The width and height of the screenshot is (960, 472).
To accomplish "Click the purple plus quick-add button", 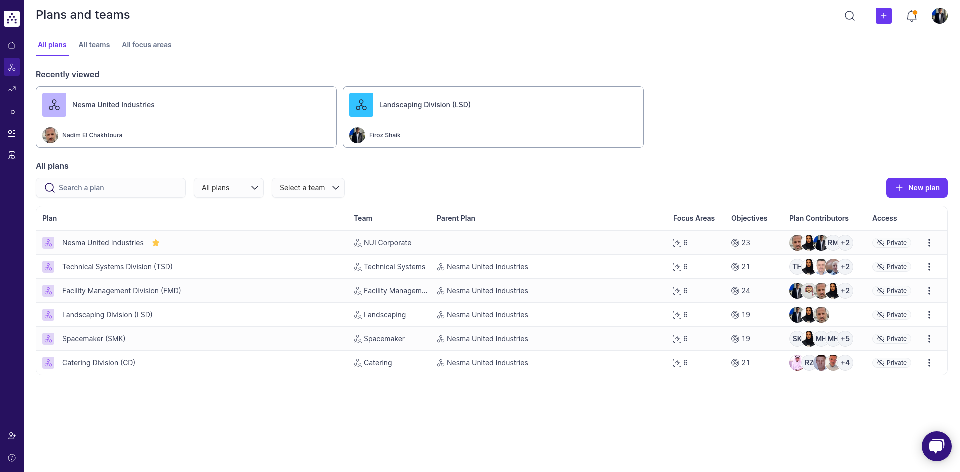I will click(883, 16).
